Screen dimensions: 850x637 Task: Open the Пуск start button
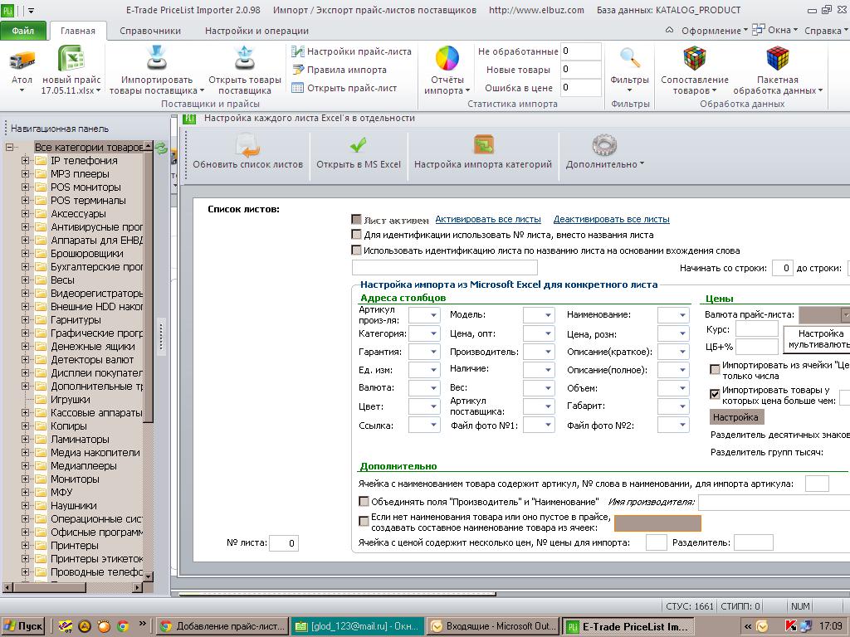pos(22,626)
